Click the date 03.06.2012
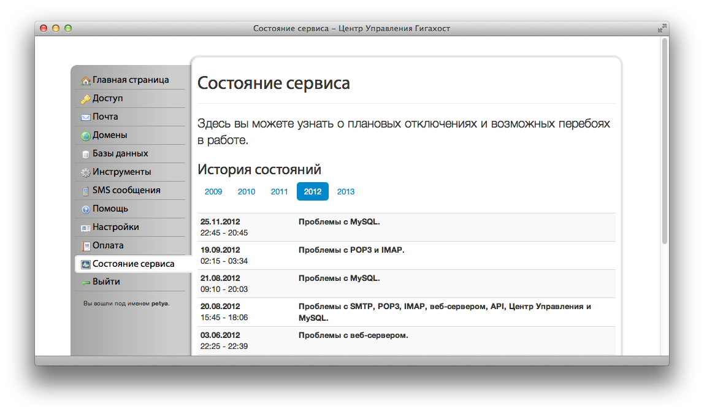The width and height of the screenshot is (704, 414). click(x=220, y=335)
